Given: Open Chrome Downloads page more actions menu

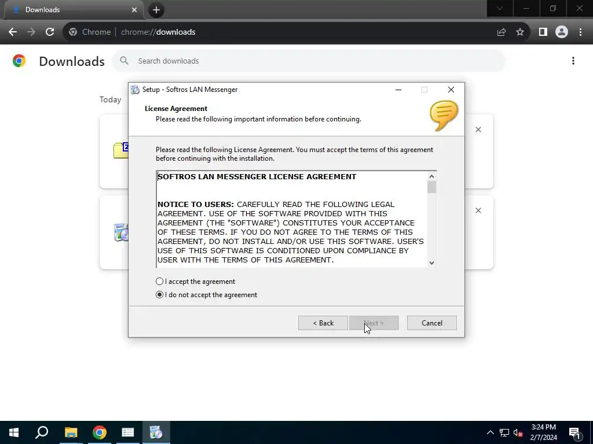Looking at the screenshot, I should [573, 61].
